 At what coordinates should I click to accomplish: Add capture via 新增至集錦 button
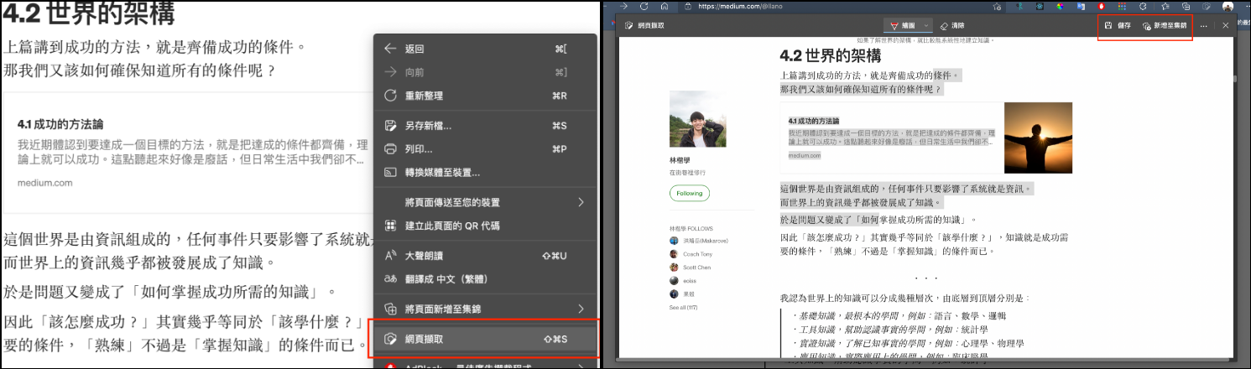[1165, 26]
